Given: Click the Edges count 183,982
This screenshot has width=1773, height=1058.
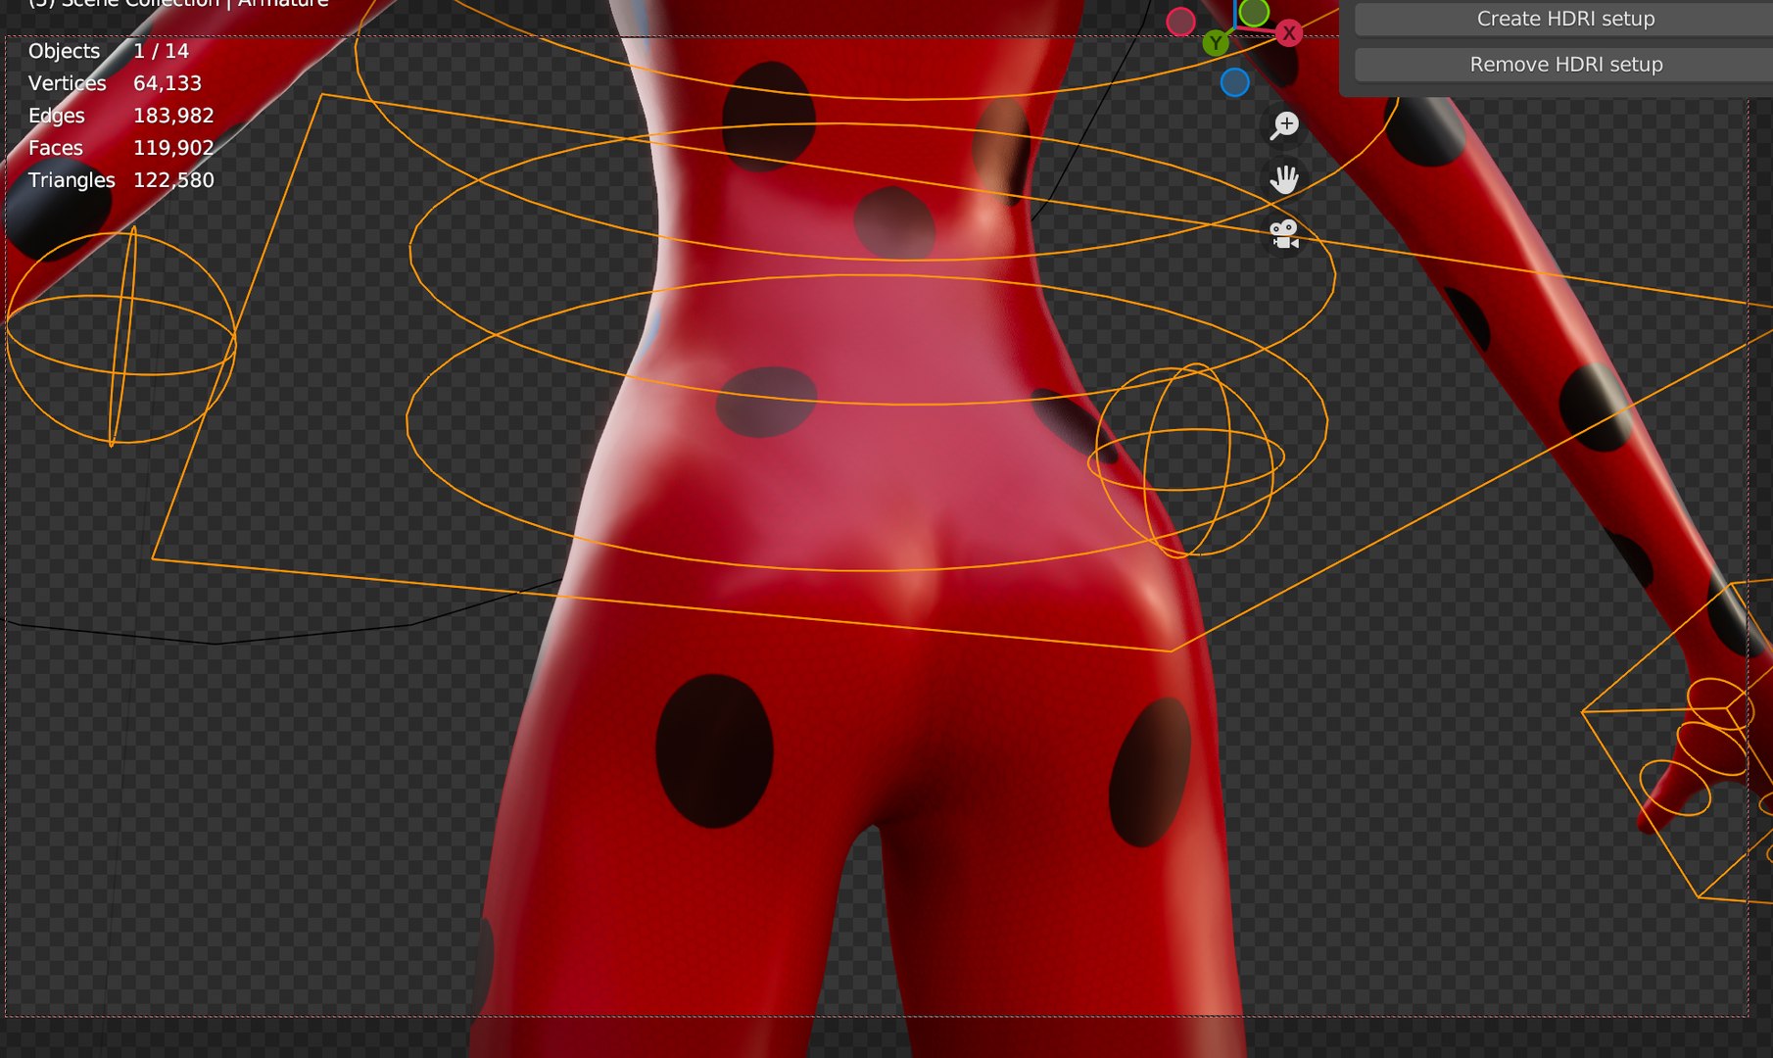Looking at the screenshot, I should (173, 116).
